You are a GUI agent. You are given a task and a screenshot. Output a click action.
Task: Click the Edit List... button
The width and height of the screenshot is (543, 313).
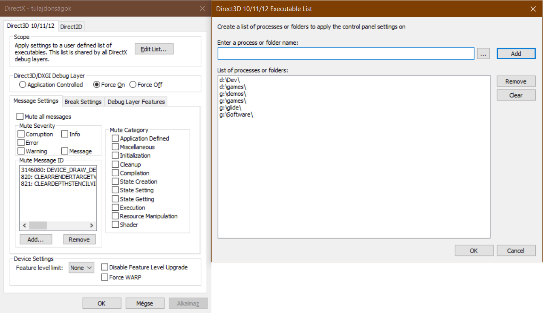click(x=154, y=49)
